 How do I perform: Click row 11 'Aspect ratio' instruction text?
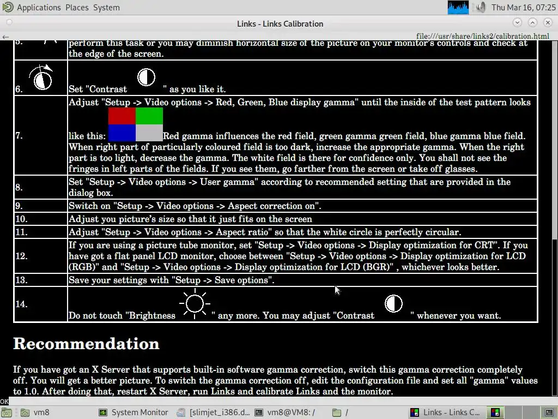265,232
